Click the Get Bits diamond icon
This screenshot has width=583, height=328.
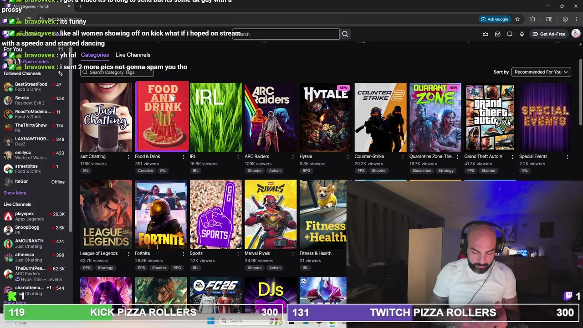(522, 34)
